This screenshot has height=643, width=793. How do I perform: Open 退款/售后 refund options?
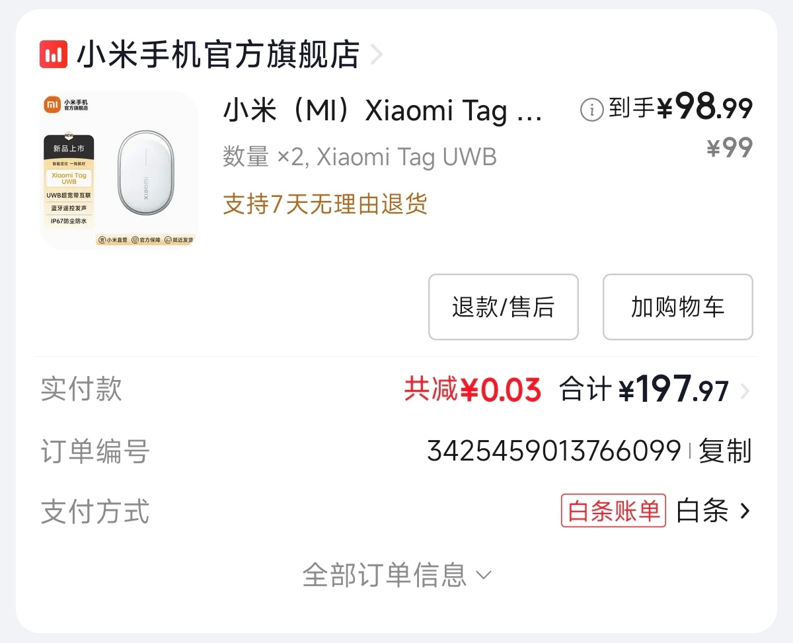pyautogui.click(x=503, y=307)
